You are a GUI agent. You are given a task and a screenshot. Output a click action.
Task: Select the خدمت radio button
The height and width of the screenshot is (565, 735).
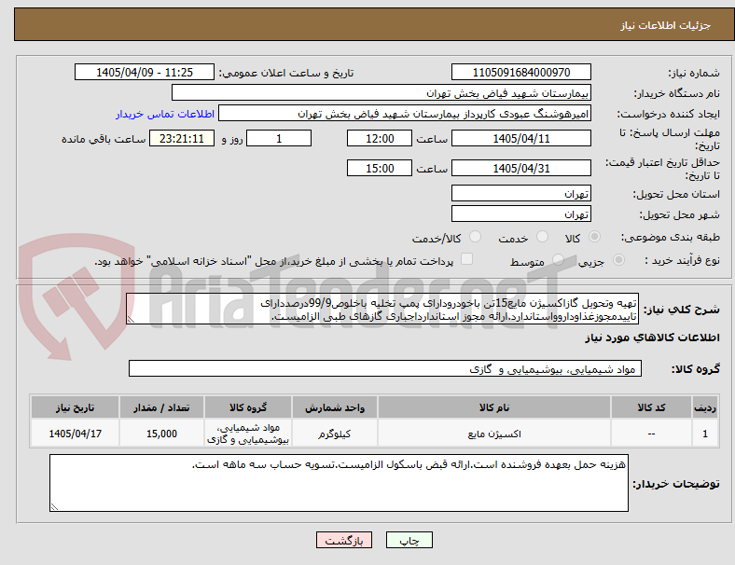[542, 237]
